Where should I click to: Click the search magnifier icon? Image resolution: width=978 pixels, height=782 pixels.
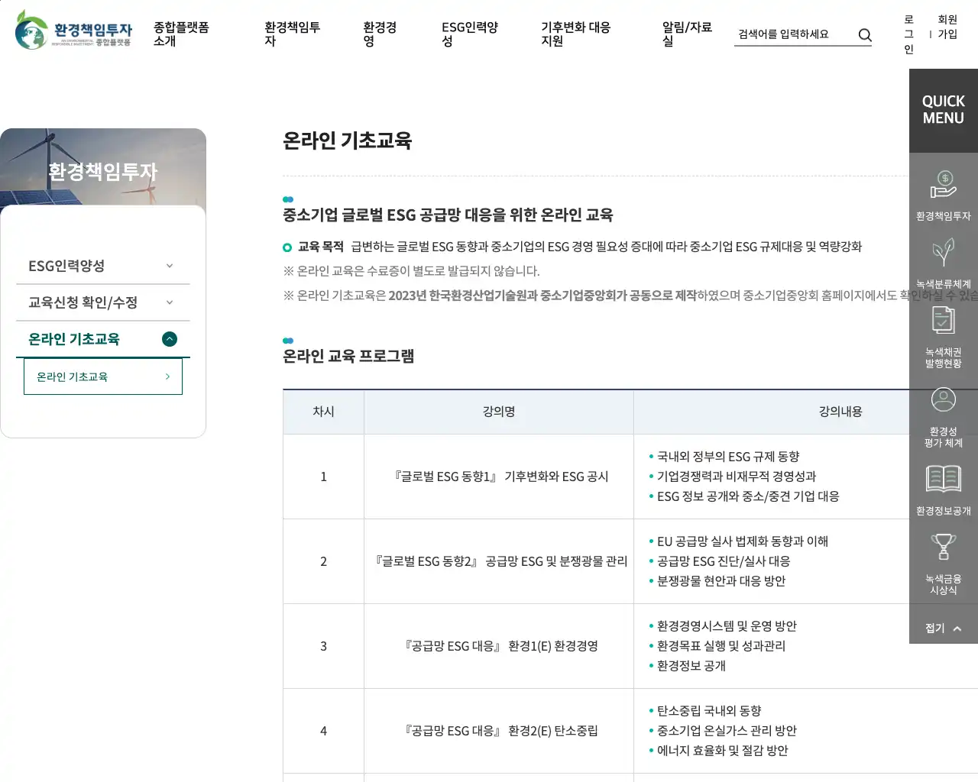(865, 35)
